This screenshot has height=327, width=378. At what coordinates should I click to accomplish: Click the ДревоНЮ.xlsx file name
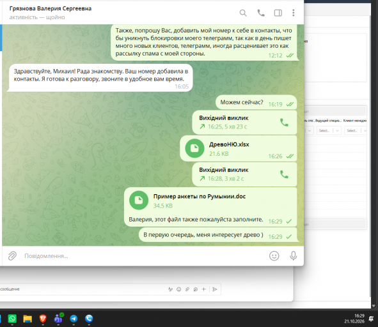point(229,144)
